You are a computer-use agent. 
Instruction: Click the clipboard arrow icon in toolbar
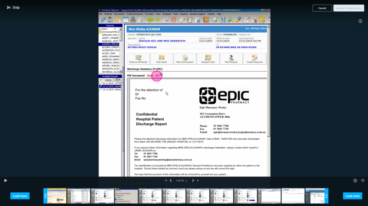coord(190,20)
